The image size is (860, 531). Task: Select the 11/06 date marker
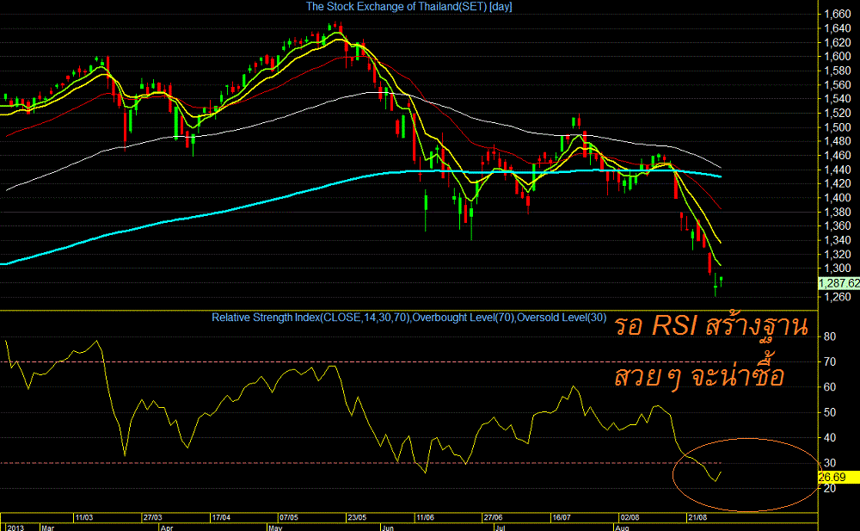(x=425, y=518)
